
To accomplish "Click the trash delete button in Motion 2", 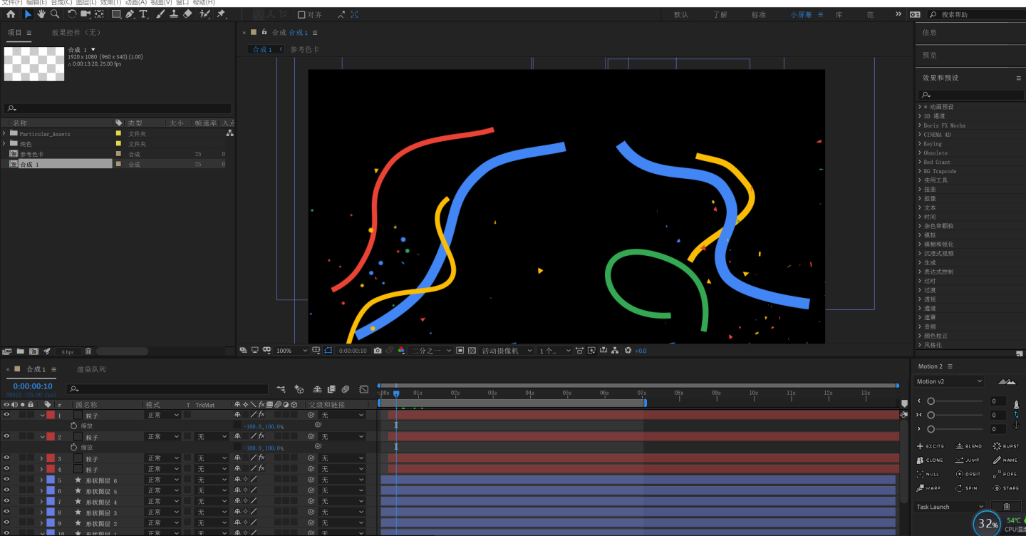I will (x=1007, y=507).
